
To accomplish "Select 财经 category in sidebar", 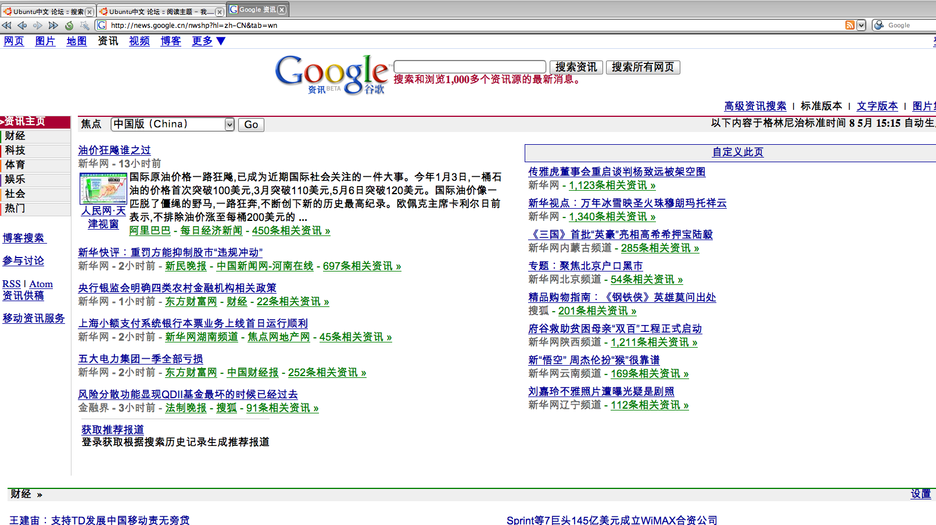I will coord(35,136).
